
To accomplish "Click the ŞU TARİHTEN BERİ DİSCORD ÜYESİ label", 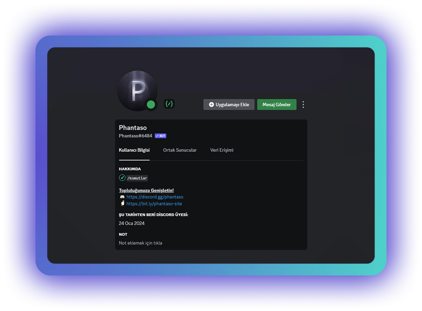I will [154, 215].
